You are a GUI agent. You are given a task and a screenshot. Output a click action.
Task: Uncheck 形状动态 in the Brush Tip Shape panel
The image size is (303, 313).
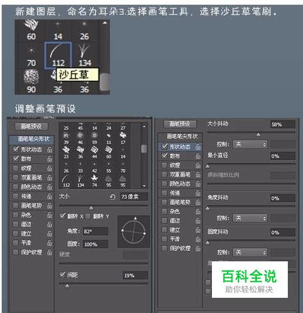[16, 150]
